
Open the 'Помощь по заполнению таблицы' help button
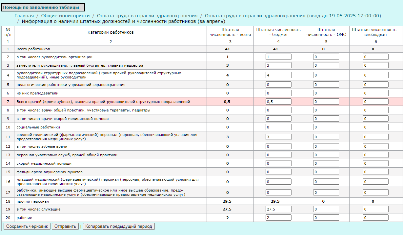coord(43,7)
